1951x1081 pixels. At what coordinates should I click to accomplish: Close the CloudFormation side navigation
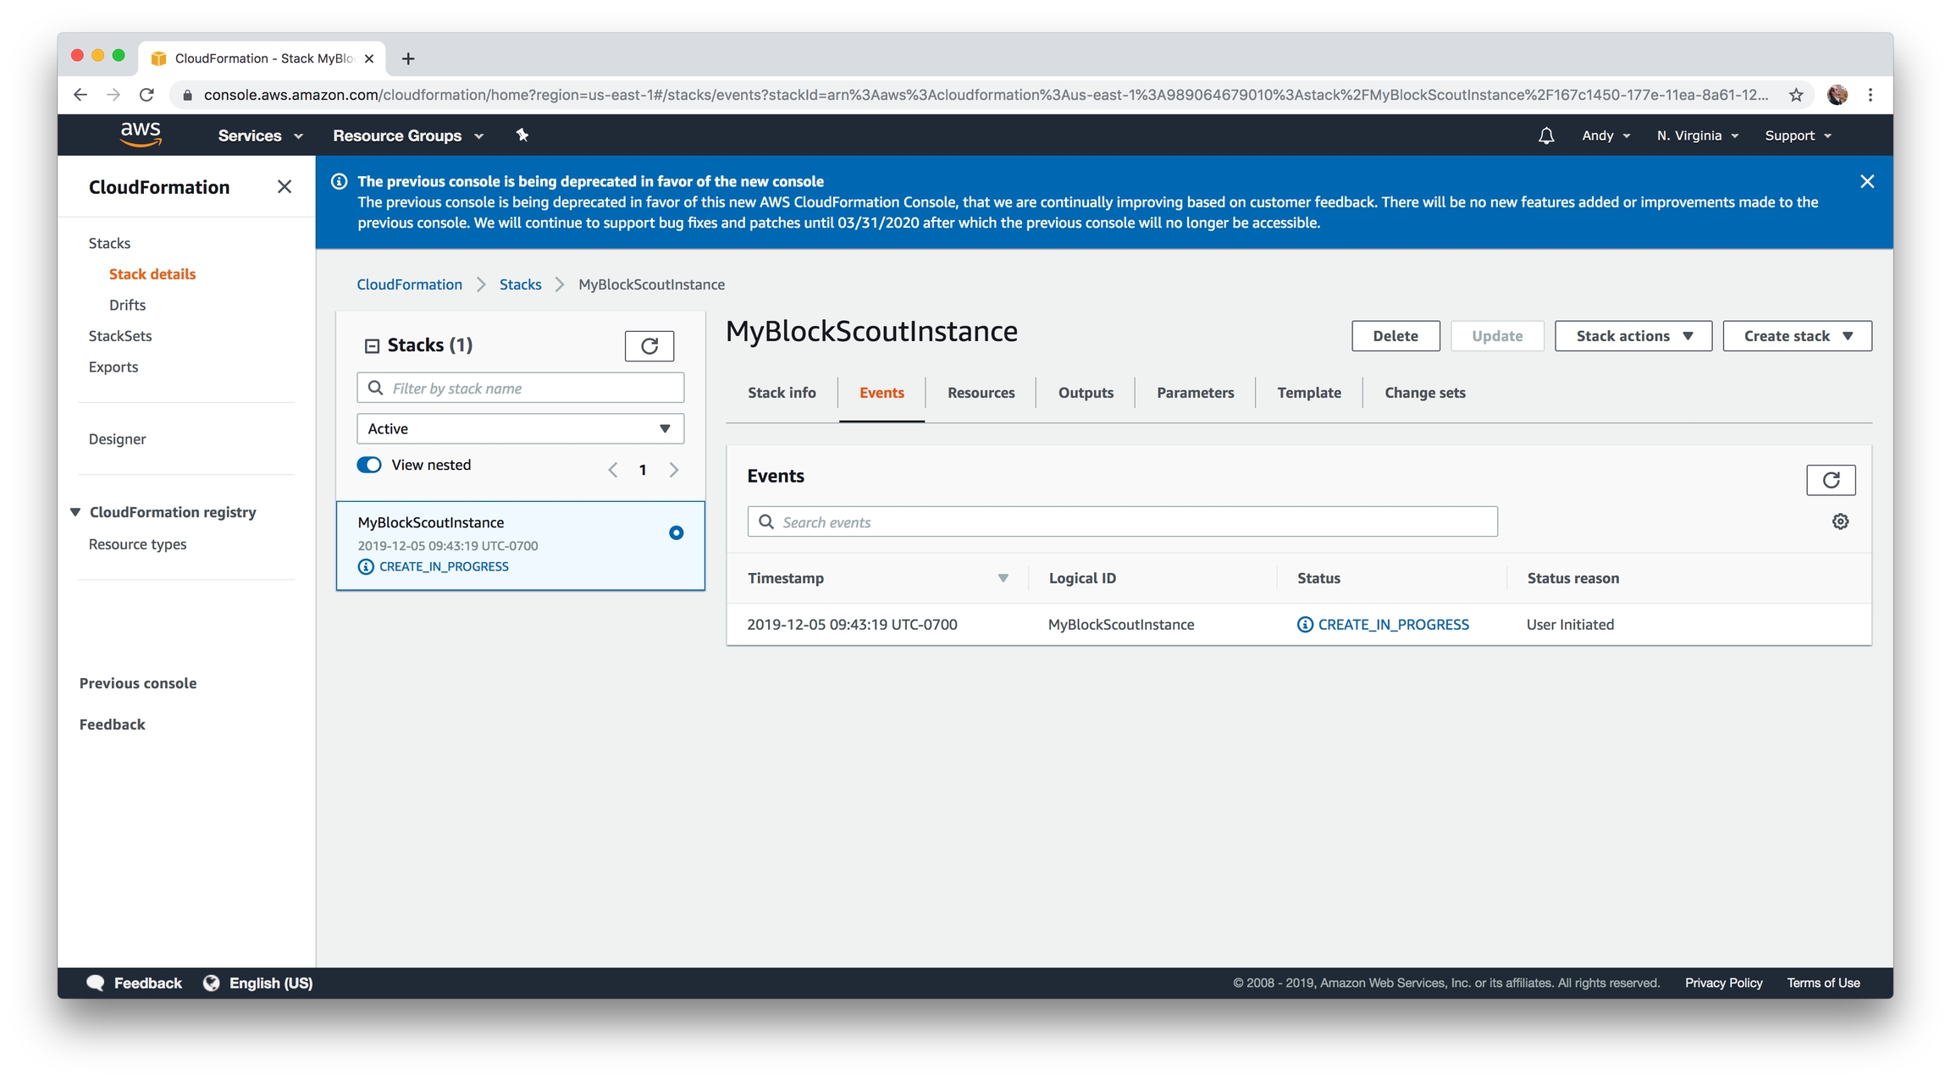pos(285,187)
